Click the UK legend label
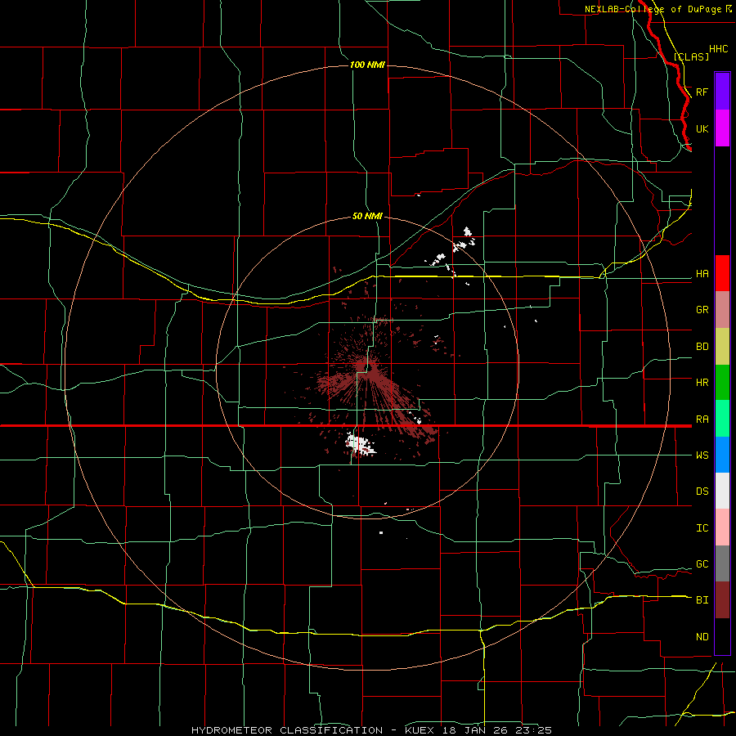 [x=702, y=128]
